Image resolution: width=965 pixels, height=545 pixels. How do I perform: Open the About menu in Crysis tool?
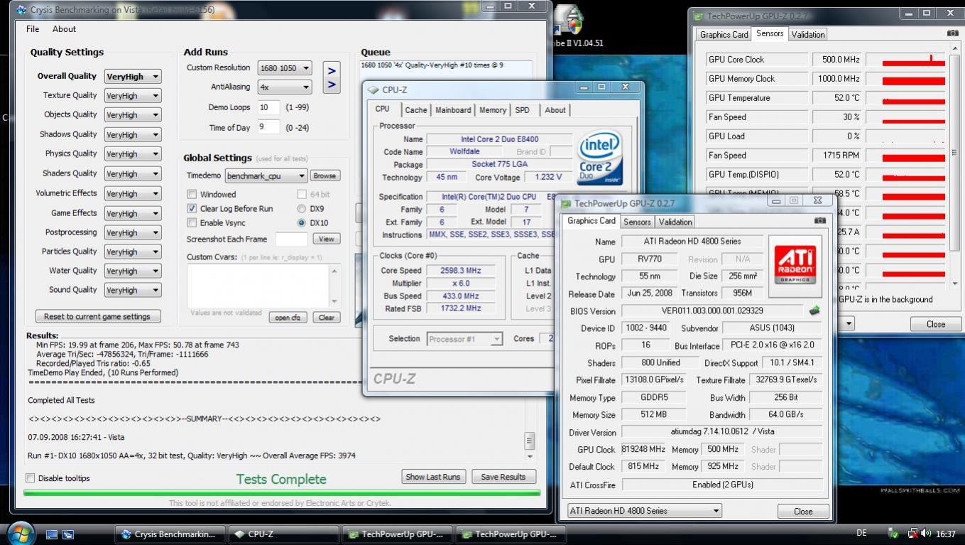pos(64,29)
